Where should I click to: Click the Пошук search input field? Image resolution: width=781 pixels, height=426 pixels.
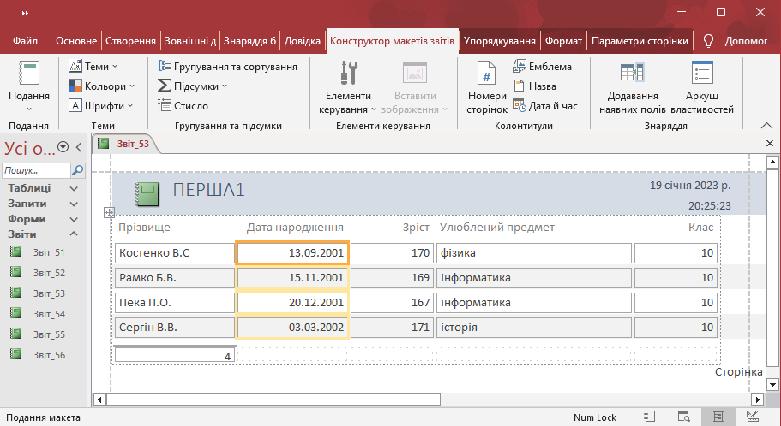36,170
